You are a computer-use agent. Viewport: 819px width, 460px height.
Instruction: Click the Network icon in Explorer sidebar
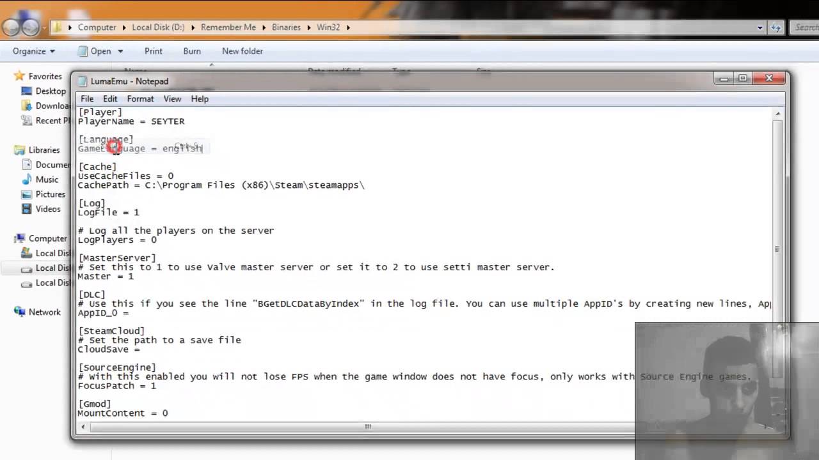tap(20, 312)
